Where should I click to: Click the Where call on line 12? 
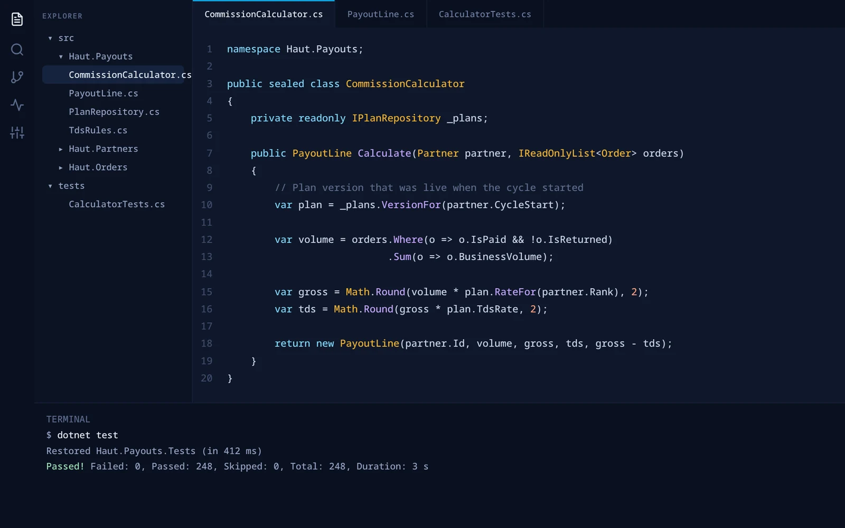pyautogui.click(x=408, y=240)
